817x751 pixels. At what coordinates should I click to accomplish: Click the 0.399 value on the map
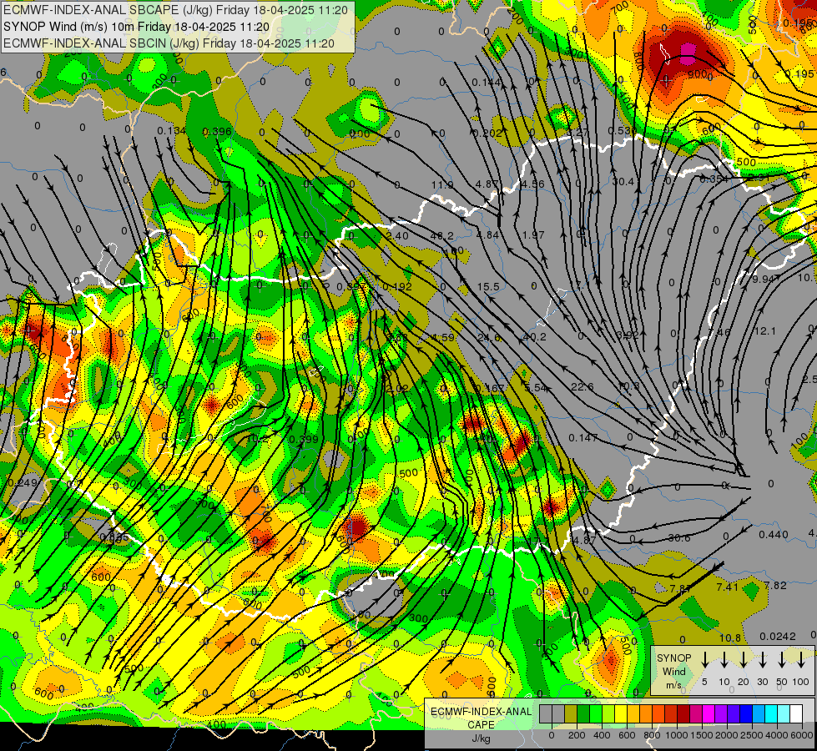point(303,439)
